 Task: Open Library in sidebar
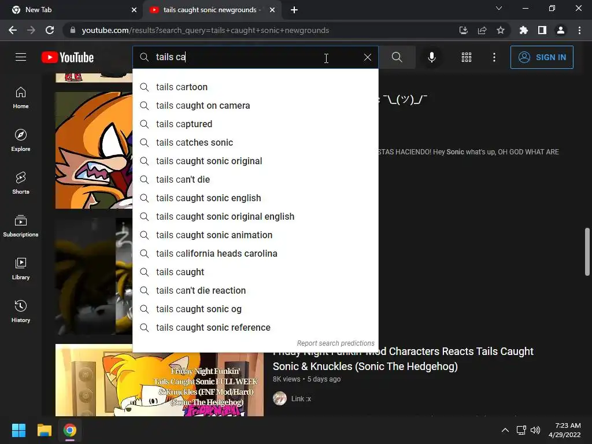(21, 268)
